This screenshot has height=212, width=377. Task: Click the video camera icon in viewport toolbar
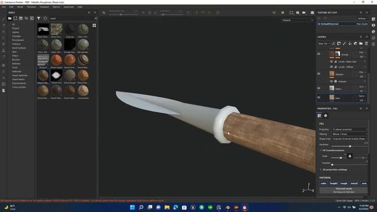pos(304,12)
